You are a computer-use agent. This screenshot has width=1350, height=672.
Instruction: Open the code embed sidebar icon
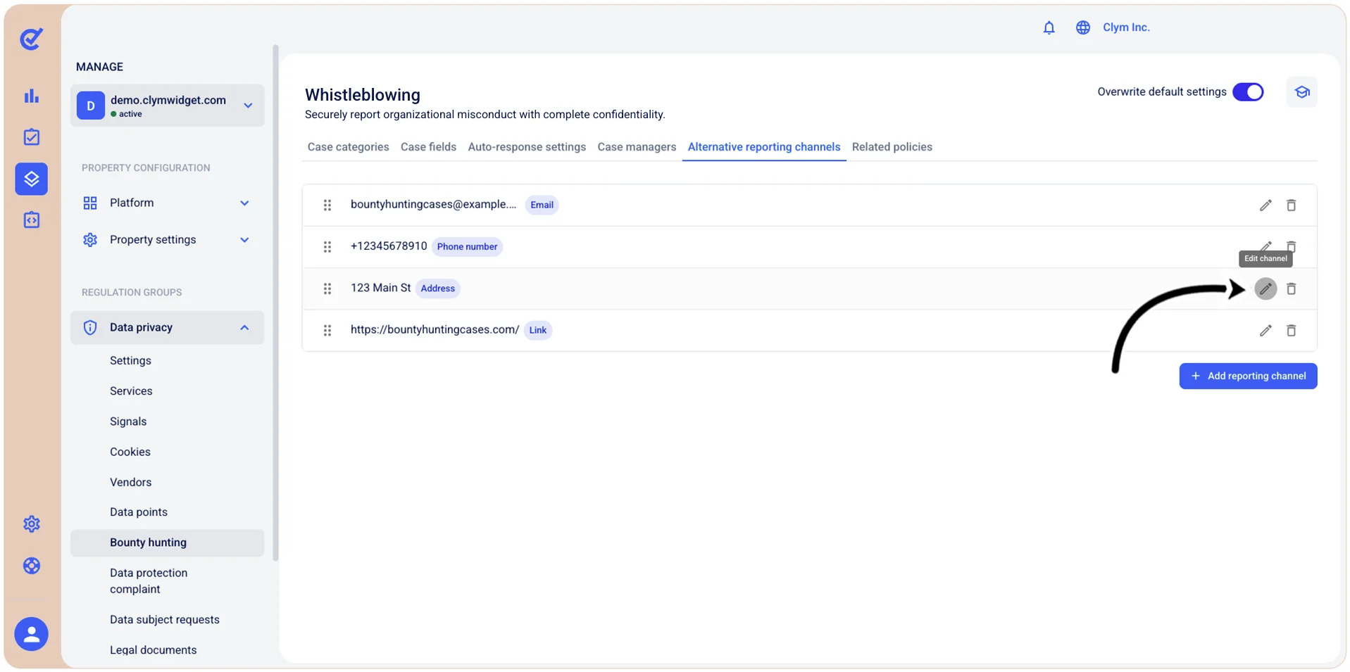pos(32,220)
